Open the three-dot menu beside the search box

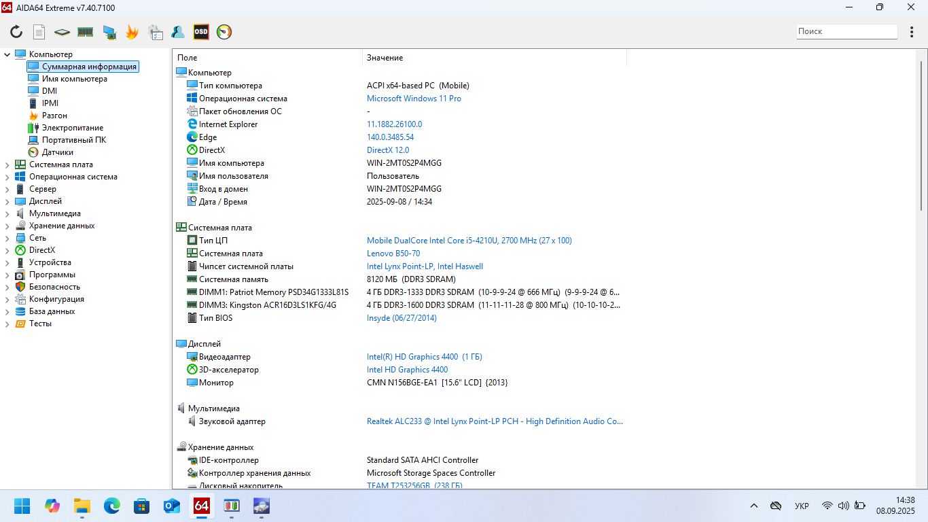pos(912,31)
